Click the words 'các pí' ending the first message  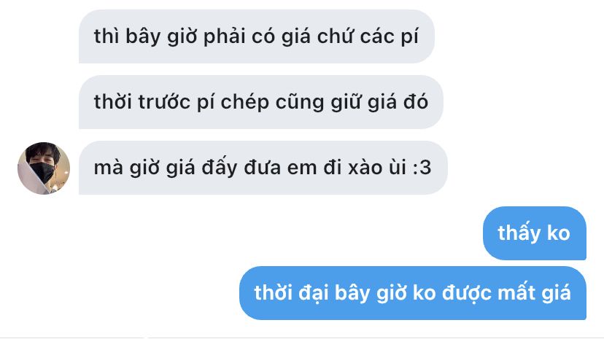tap(389, 37)
